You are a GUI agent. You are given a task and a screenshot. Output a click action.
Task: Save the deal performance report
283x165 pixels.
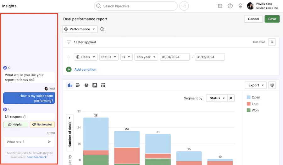tap(272, 19)
